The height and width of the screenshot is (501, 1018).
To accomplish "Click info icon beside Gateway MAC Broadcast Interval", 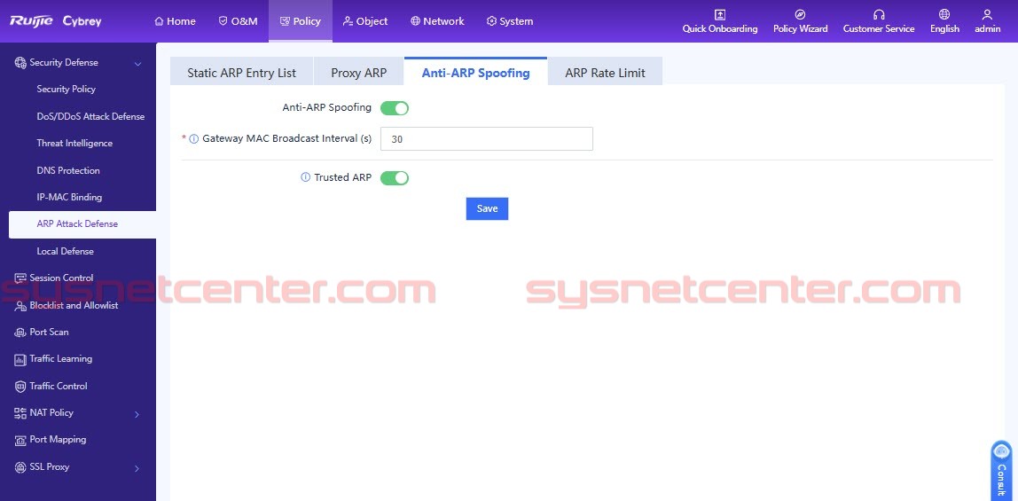I will pos(194,139).
